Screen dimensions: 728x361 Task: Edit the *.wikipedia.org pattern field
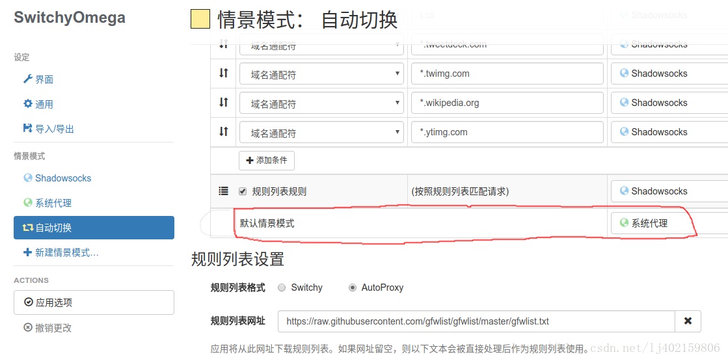coord(507,103)
